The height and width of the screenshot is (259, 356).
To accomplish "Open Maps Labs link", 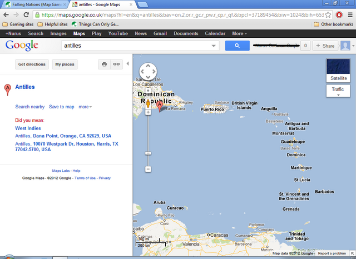I will point(61,171).
